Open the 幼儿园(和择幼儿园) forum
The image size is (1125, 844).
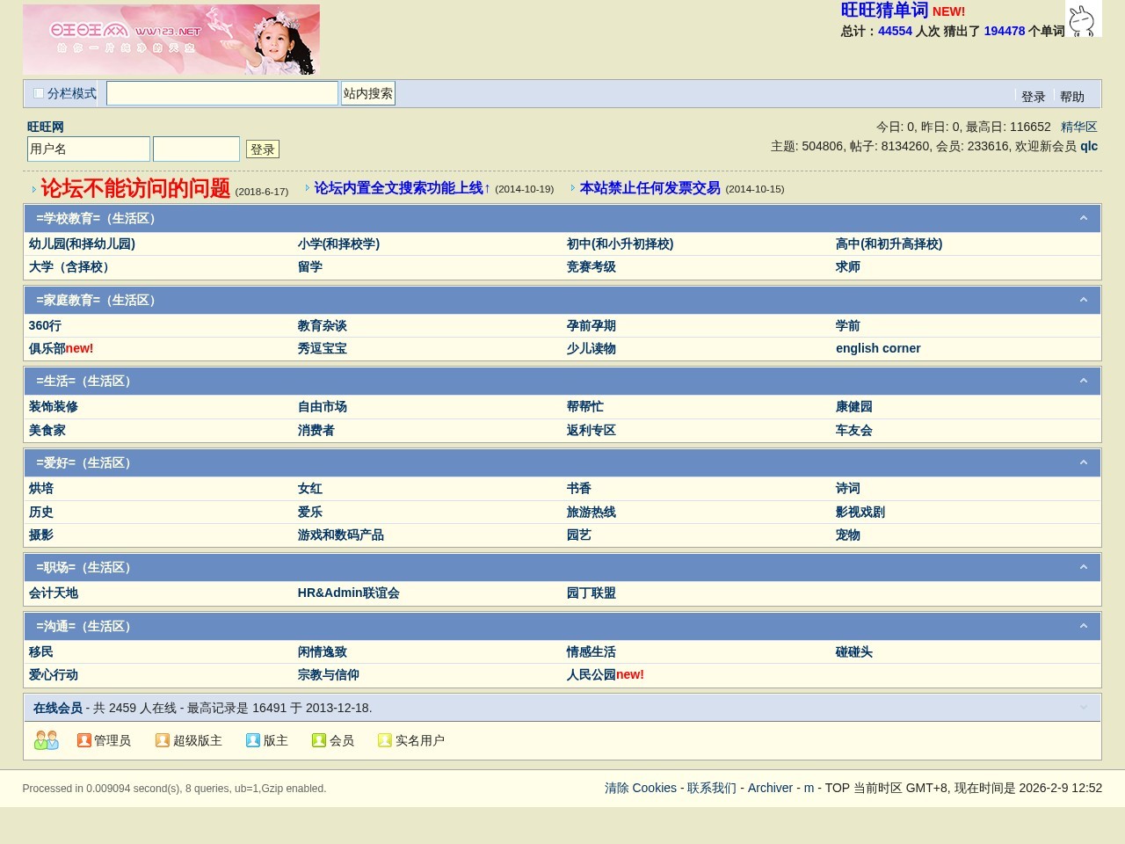pyautogui.click(x=82, y=244)
